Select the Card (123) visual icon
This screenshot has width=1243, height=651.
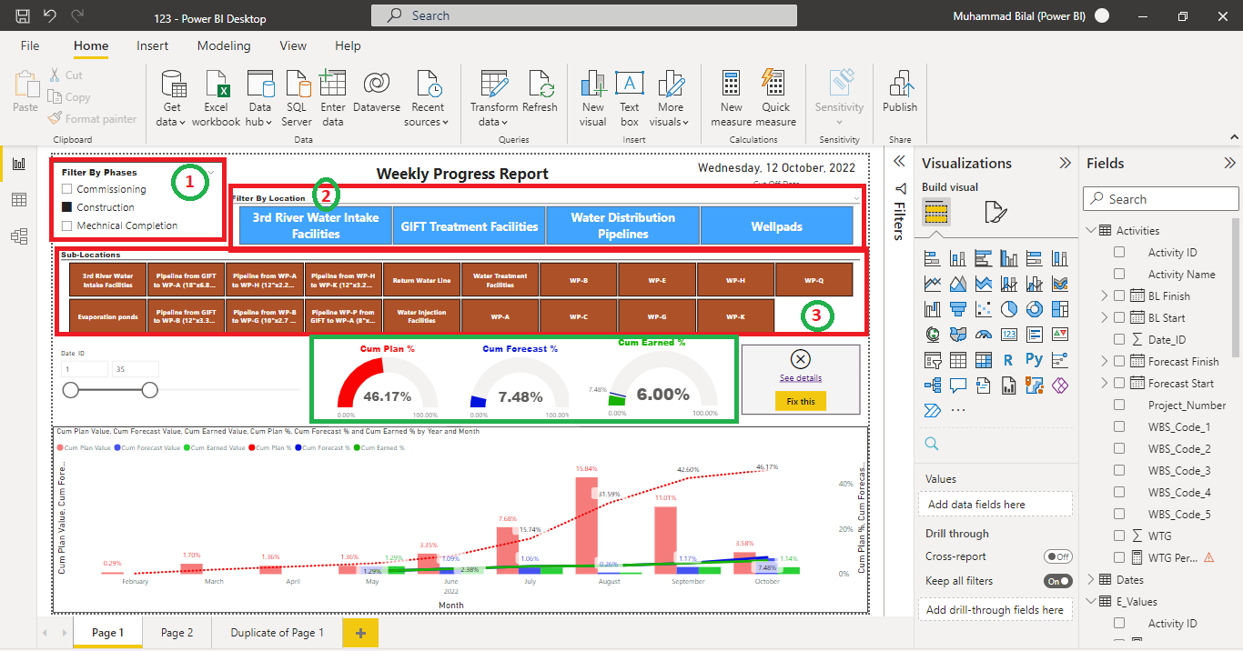coord(1008,335)
